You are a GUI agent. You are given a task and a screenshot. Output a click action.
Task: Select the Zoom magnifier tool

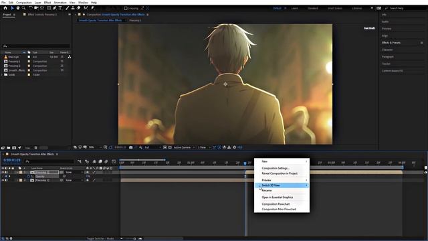(24, 8)
